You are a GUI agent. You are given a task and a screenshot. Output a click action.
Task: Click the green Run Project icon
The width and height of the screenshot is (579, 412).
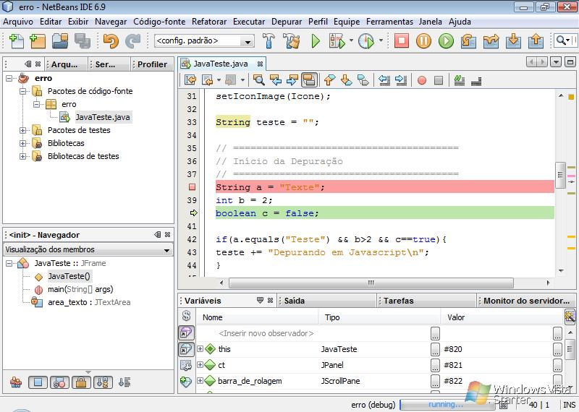(x=316, y=40)
